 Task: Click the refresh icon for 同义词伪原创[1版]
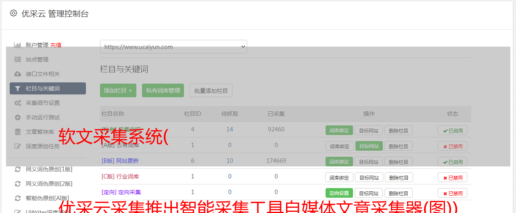[x=17, y=169]
